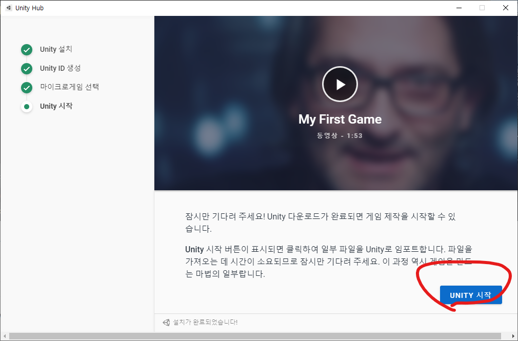The height and width of the screenshot is (341, 518).
Task: Play the My First Game video
Action: point(340,84)
